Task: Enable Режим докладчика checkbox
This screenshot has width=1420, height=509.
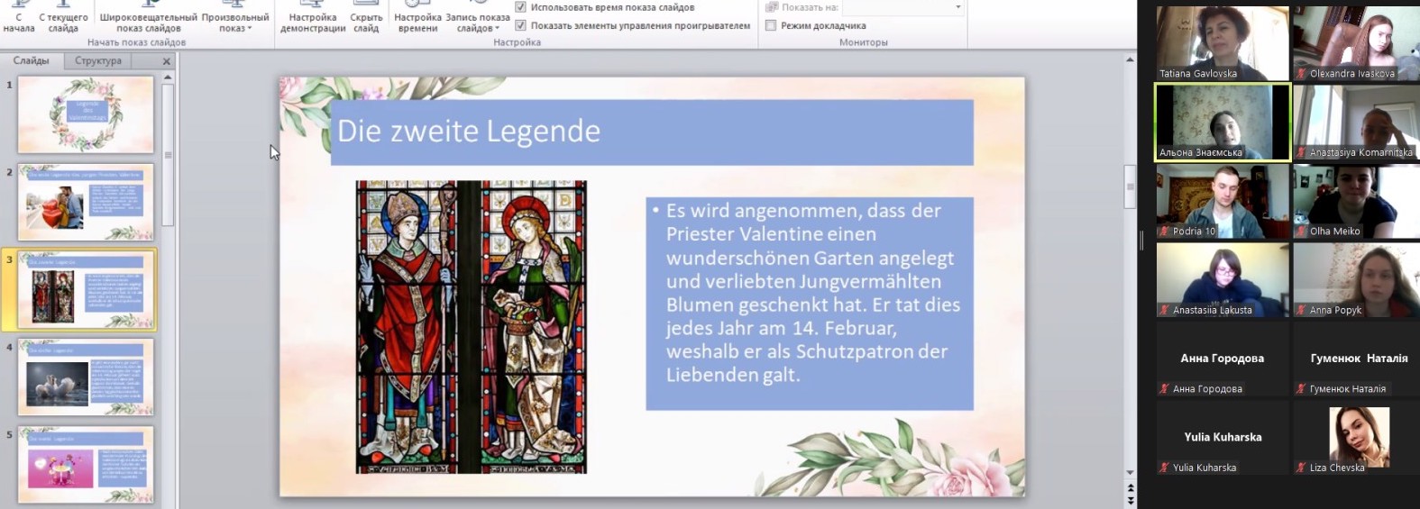Action: click(771, 25)
